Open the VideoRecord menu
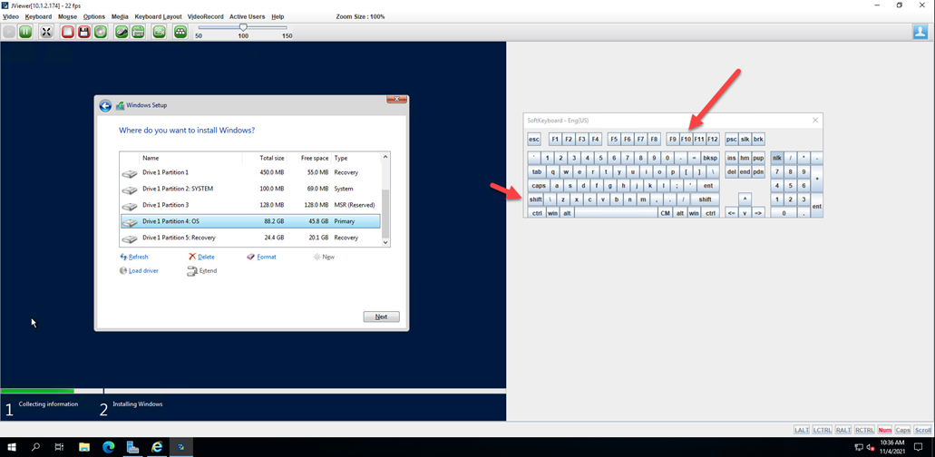The height and width of the screenshot is (457, 935). coord(206,16)
